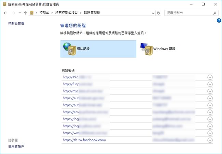Click the https://zh-tw.facebook.com/ entry text

[84, 140]
